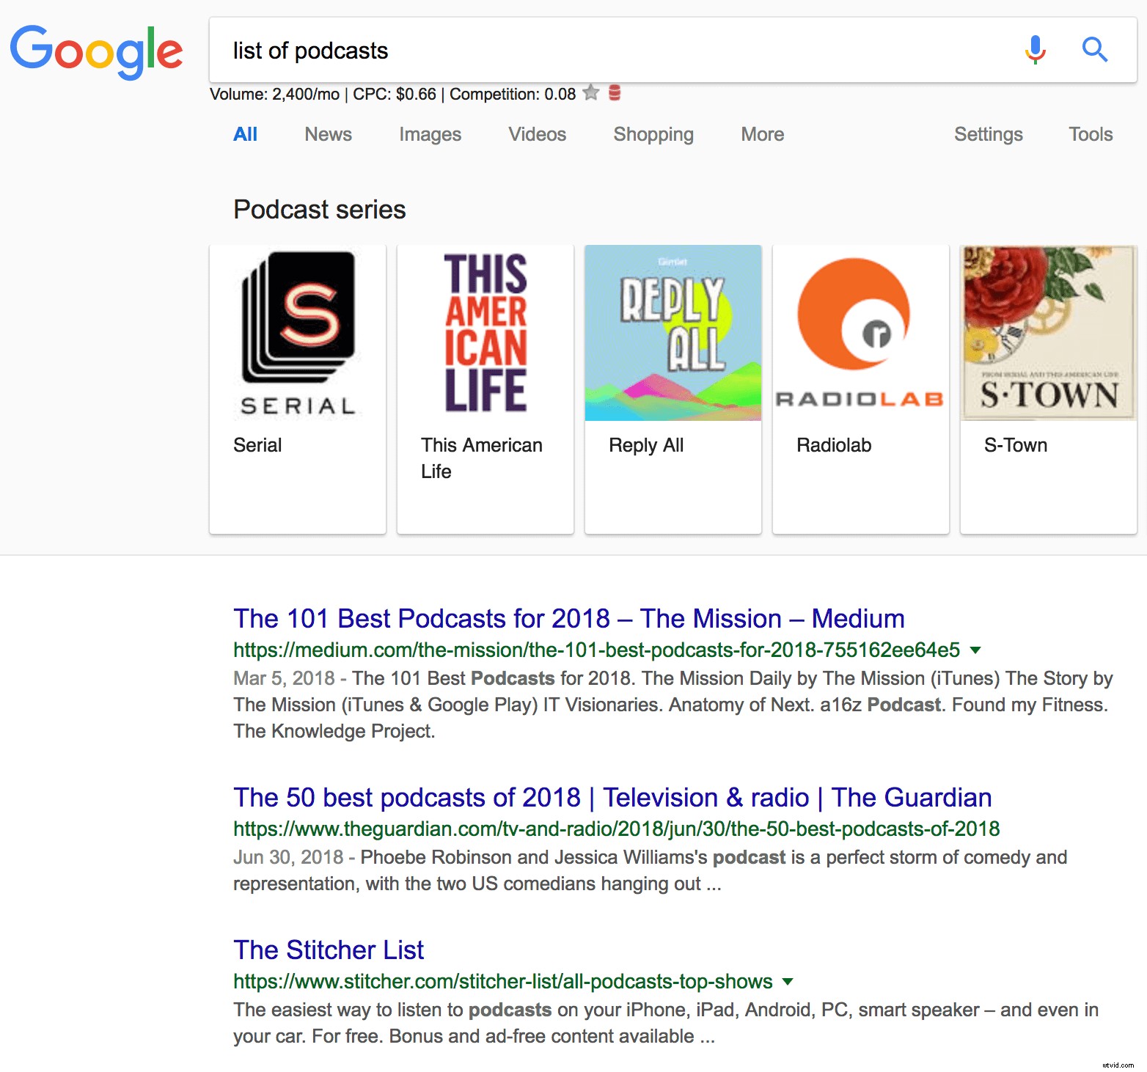Click the voice search microphone icon
The width and height of the screenshot is (1147, 1072).
[x=1035, y=50]
